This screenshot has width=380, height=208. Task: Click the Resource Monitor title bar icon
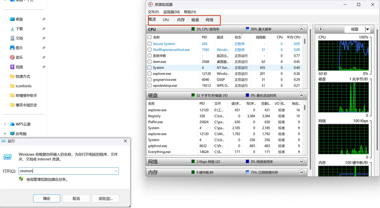coord(150,4)
